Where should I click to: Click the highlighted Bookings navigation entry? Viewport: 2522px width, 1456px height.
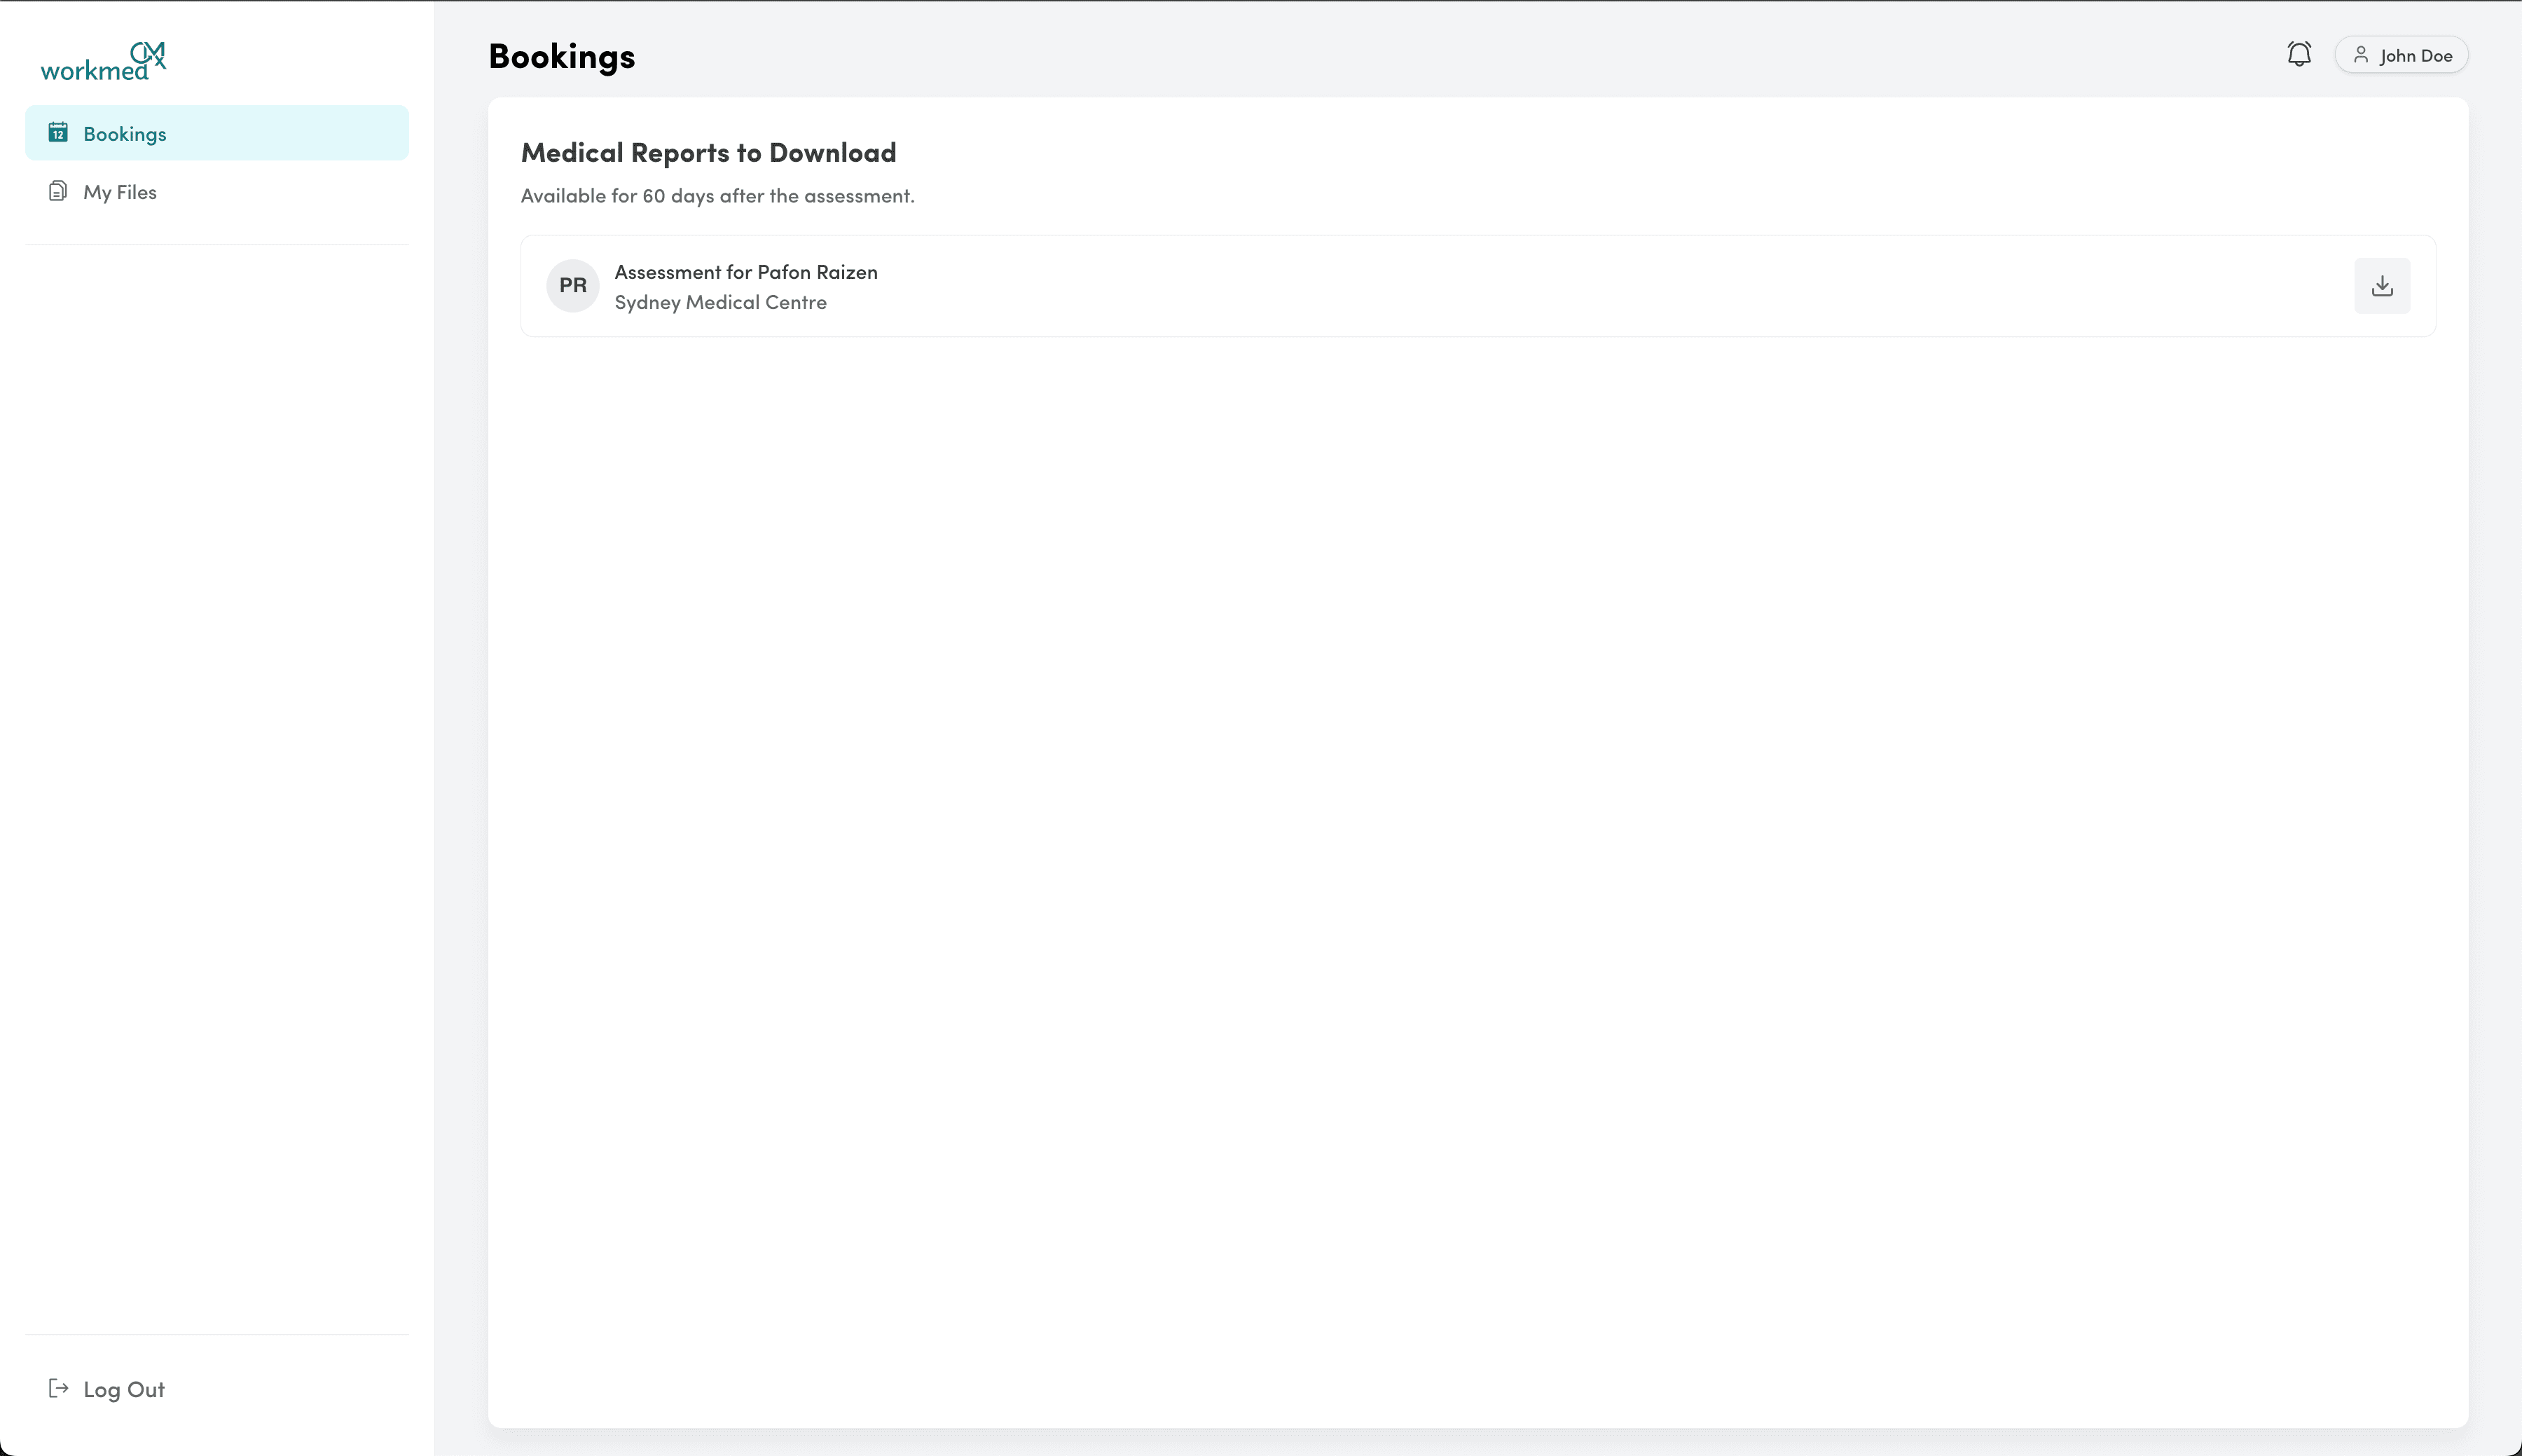(x=216, y=132)
